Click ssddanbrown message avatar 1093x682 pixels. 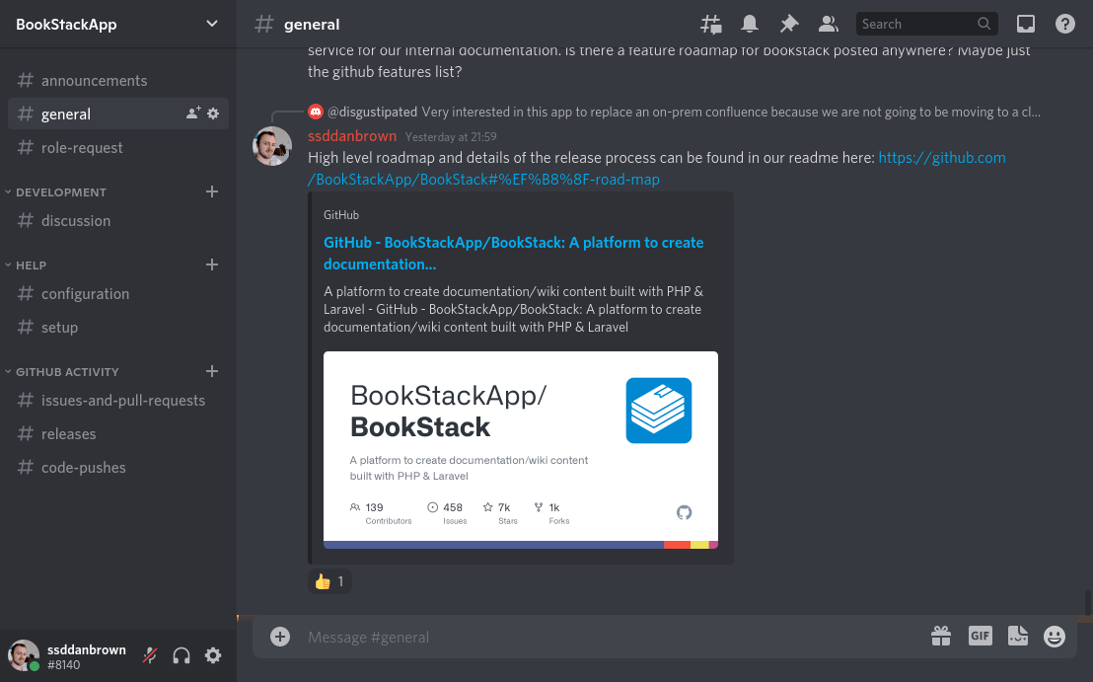pos(272,146)
